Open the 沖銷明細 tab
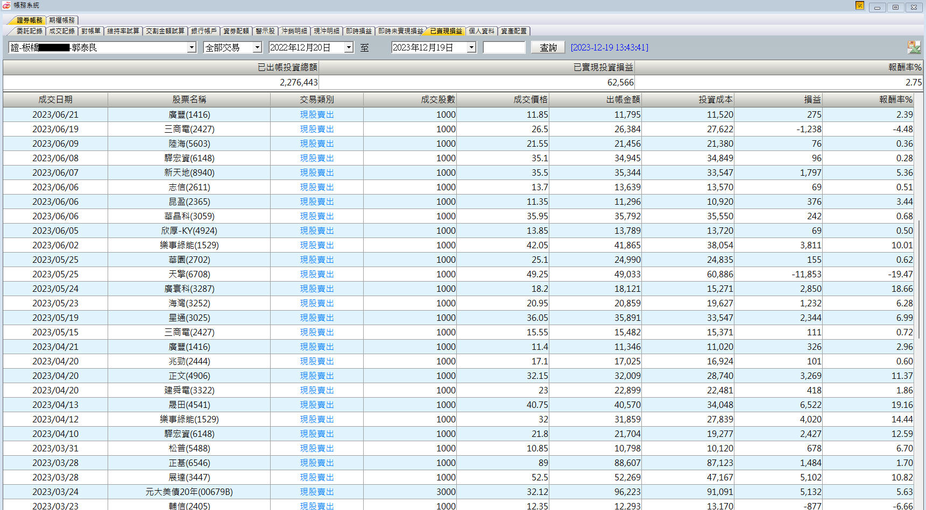The width and height of the screenshot is (926, 510). (294, 31)
